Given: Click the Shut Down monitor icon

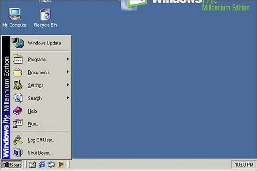Looking at the screenshot, I should click(18, 152).
